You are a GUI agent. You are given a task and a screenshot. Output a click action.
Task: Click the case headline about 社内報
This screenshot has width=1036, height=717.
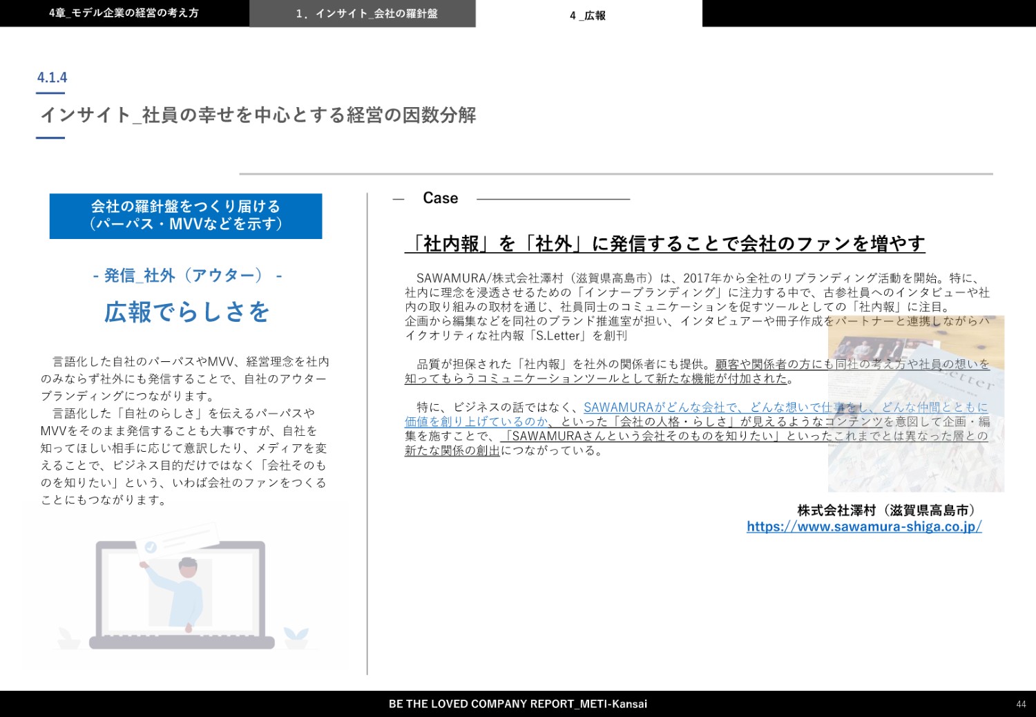(664, 243)
